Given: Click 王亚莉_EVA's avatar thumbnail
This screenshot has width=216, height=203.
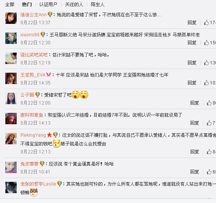Looking at the screenshot, I should (11, 78).
